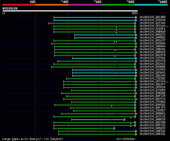The height and width of the screenshot is (141, 170).
Task: Click the hit label UniRef100_A5BXH1
Action: 152,49
